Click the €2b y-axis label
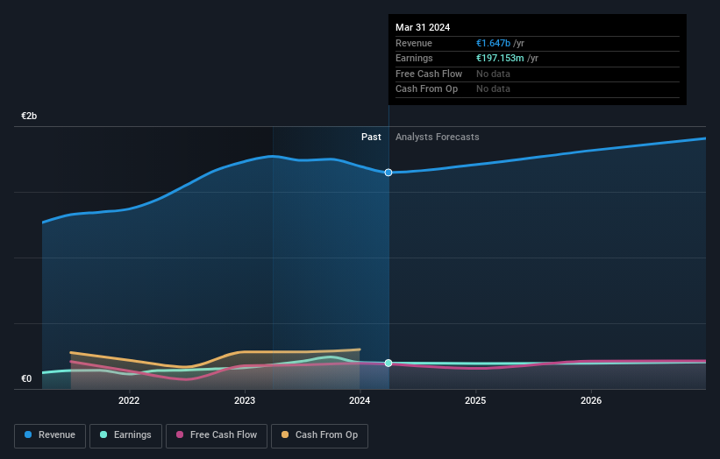This screenshot has width=720, height=459. pyautogui.click(x=29, y=116)
